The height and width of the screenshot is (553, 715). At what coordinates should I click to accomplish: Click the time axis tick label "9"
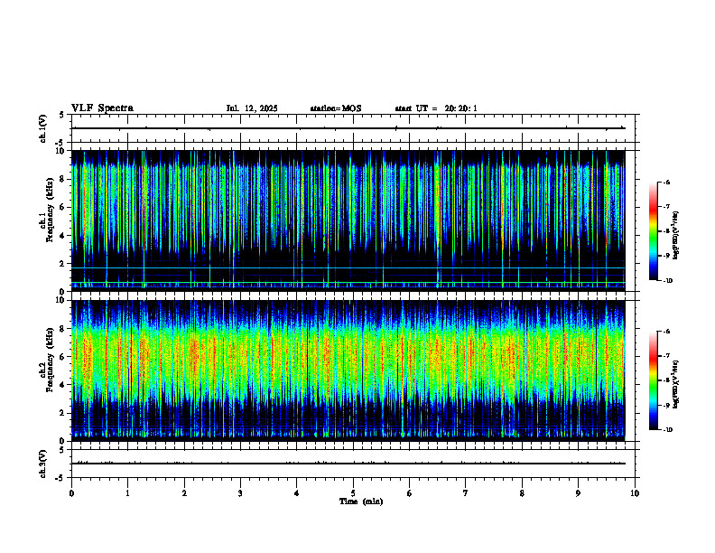[578, 493]
